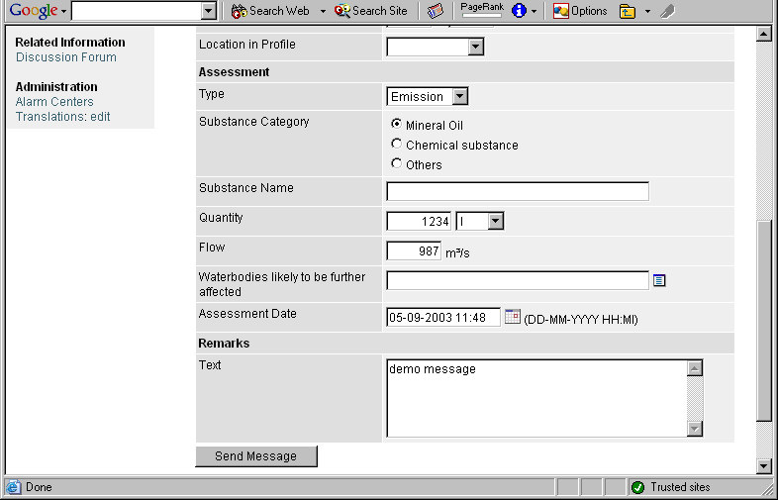
Task: Open the waterbodies list picker icon
Action: tap(659, 280)
